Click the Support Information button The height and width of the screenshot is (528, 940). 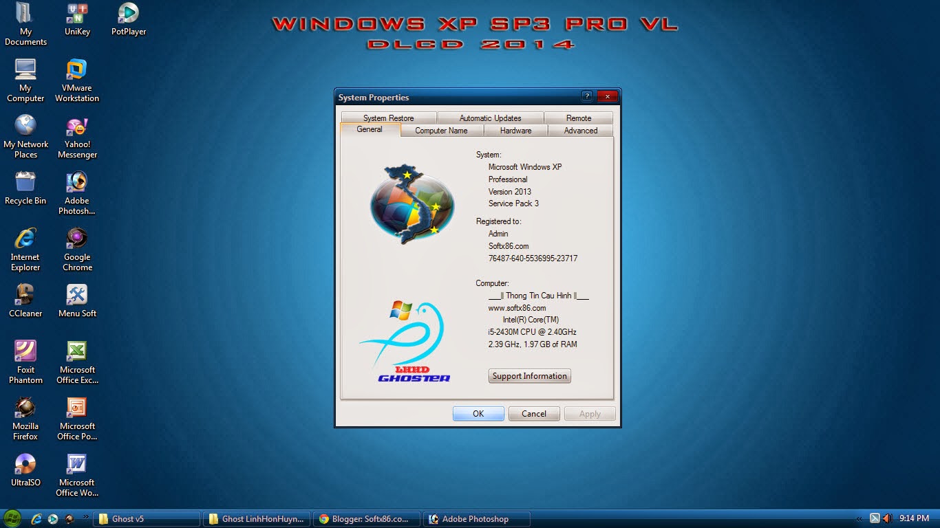click(x=530, y=376)
